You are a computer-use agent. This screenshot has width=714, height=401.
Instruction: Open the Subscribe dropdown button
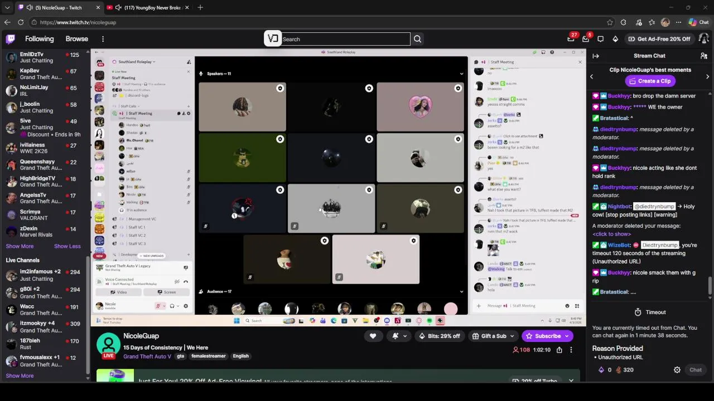[567, 336]
